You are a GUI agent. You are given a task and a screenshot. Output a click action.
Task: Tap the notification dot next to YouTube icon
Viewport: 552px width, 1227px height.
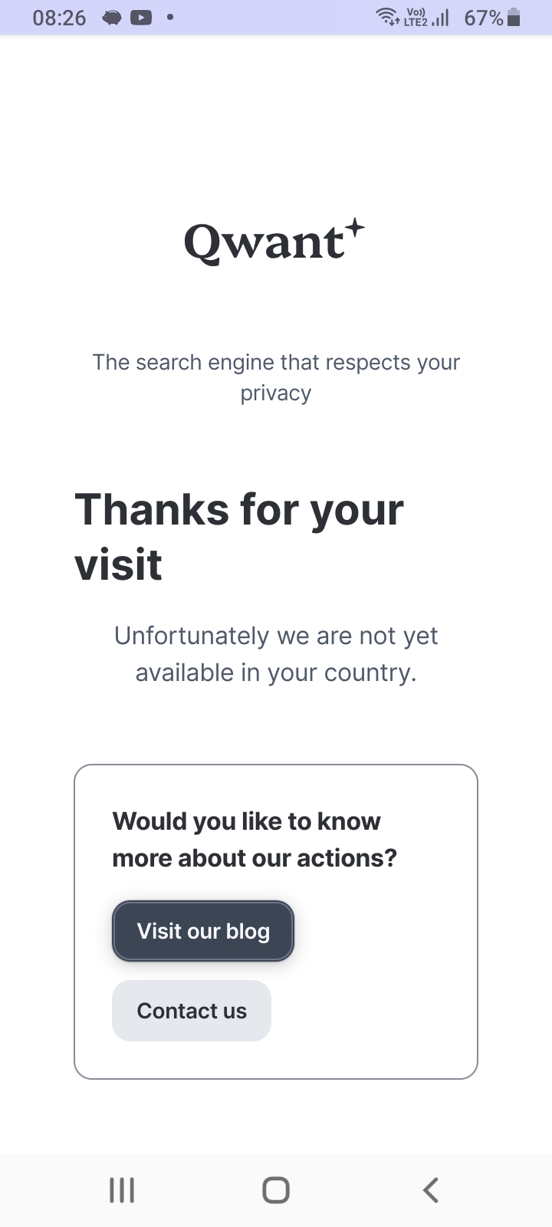tap(170, 17)
